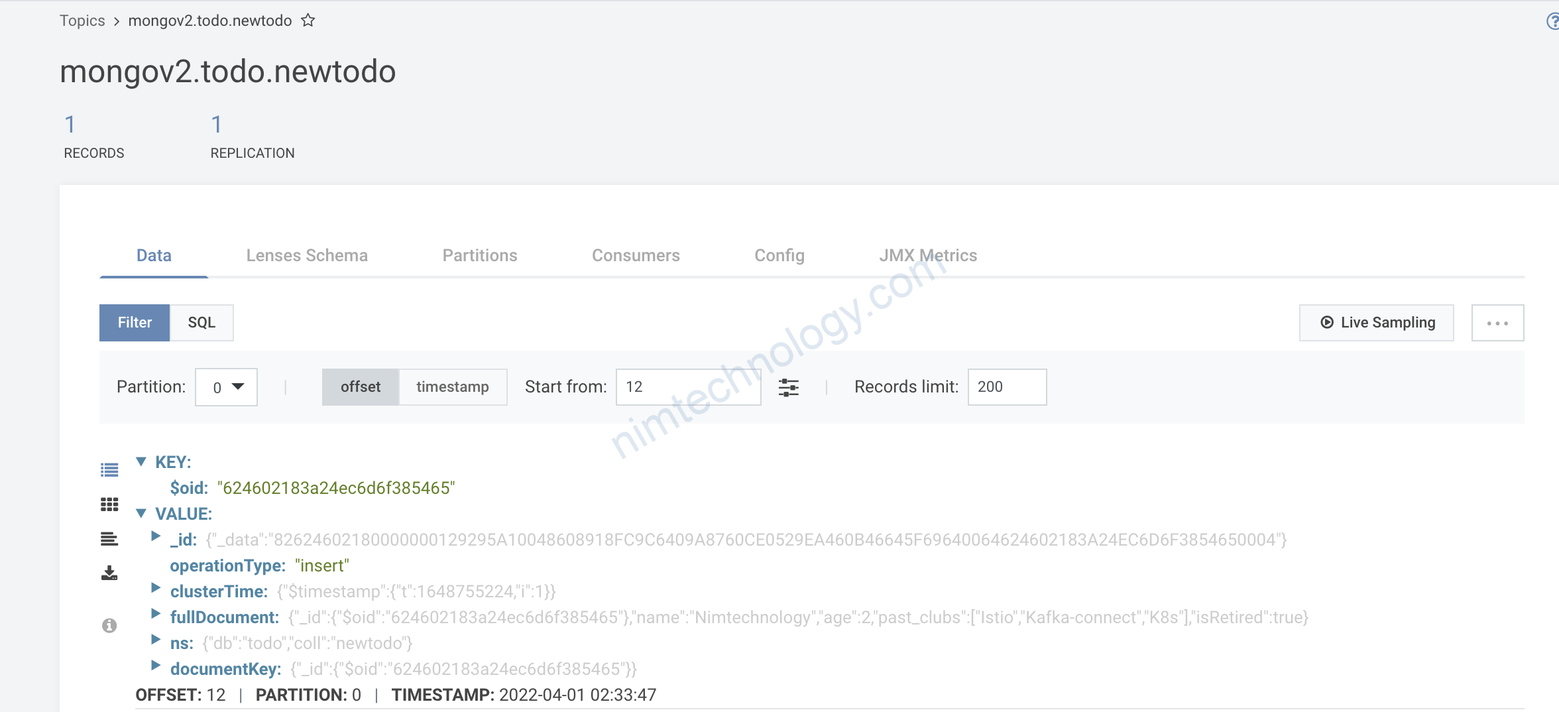
Task: Expand the fullDocument field
Action: 156,614
